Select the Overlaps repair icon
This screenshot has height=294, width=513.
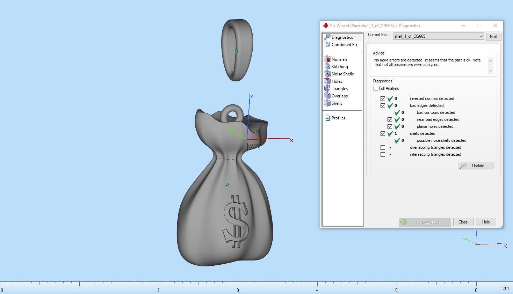click(x=327, y=96)
